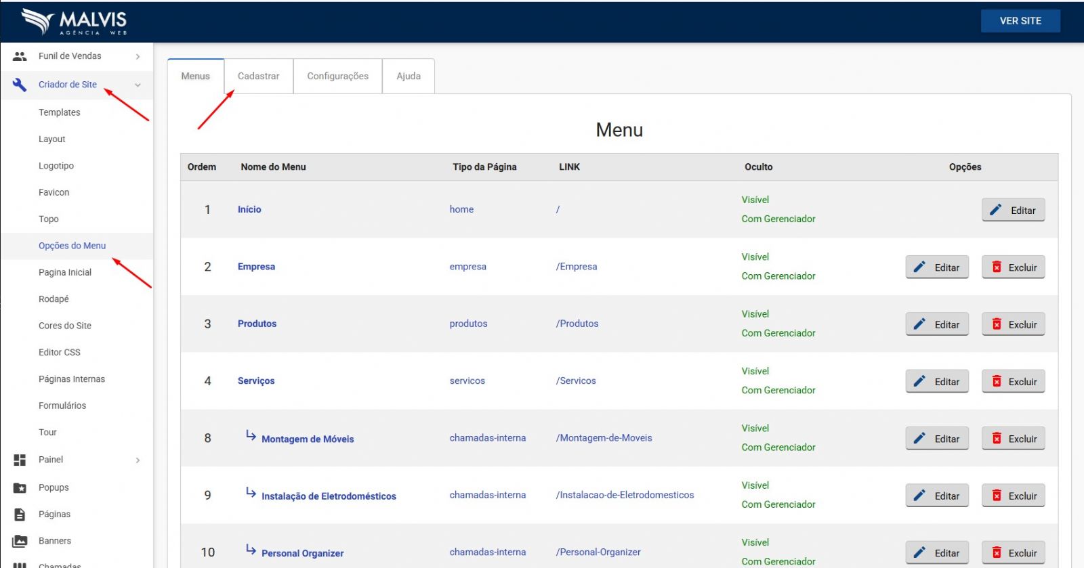The height and width of the screenshot is (568, 1084).
Task: Click the Painel dashboard icon
Action: pyautogui.click(x=20, y=460)
